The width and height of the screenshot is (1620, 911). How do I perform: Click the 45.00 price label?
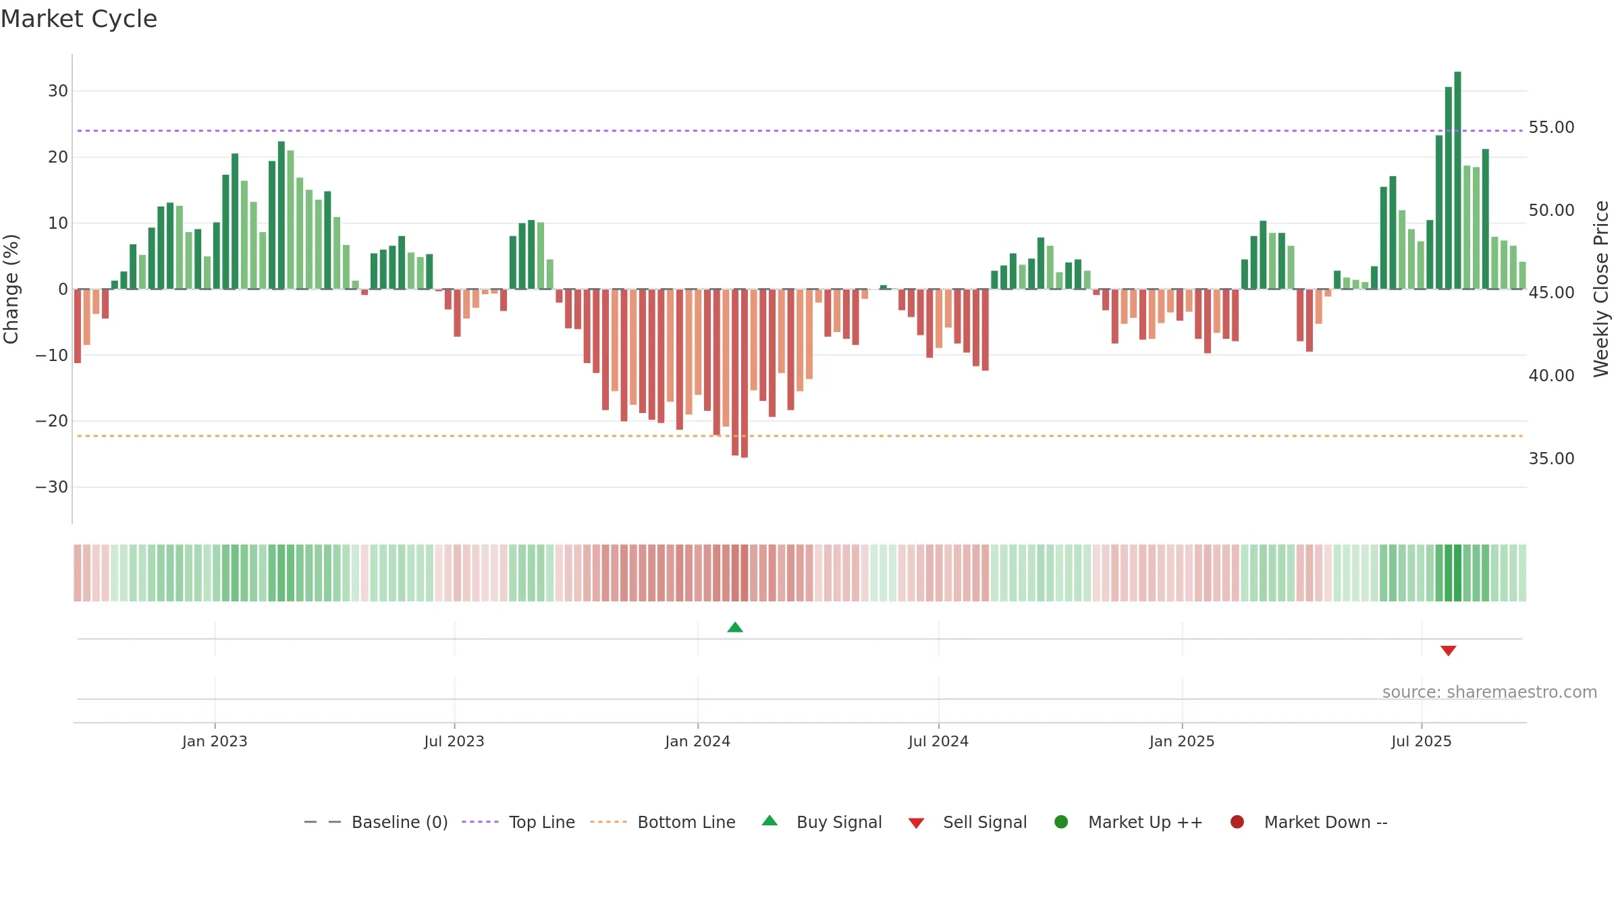click(x=1551, y=293)
